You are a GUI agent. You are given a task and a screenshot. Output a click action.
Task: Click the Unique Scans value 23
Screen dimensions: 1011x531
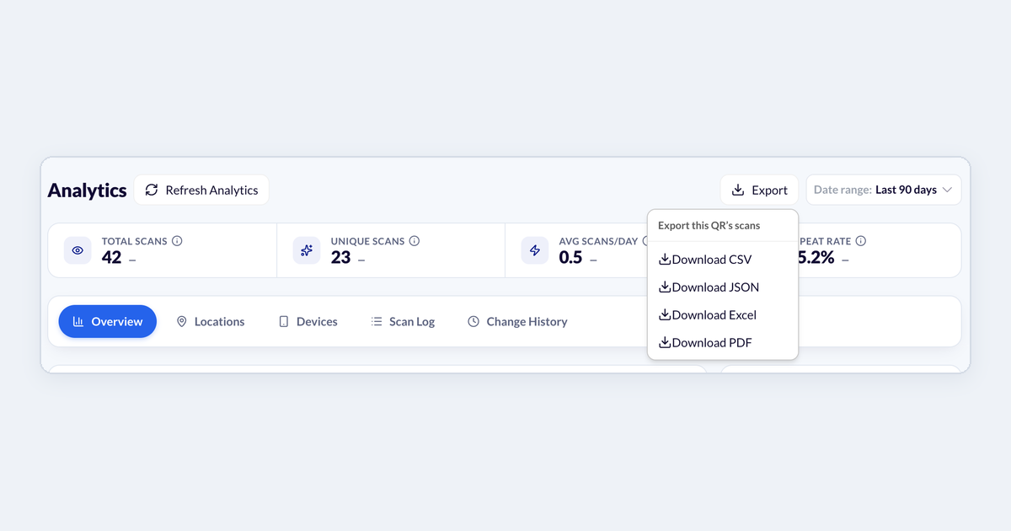pos(340,258)
